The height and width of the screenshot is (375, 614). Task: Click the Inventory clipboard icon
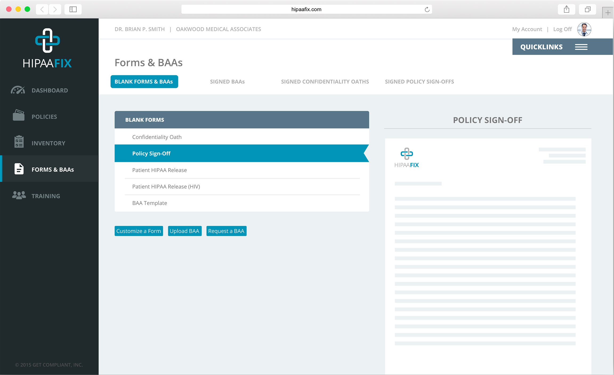tap(19, 141)
